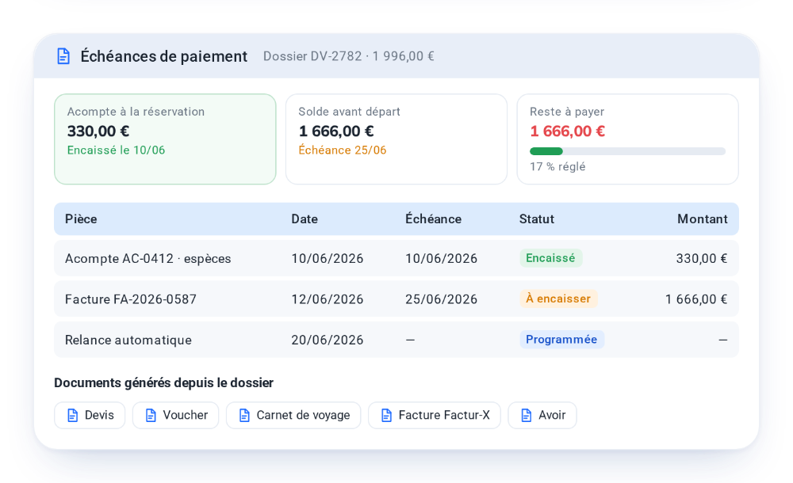Click the Pièce column header
This screenshot has height=483, width=793.
81,219
